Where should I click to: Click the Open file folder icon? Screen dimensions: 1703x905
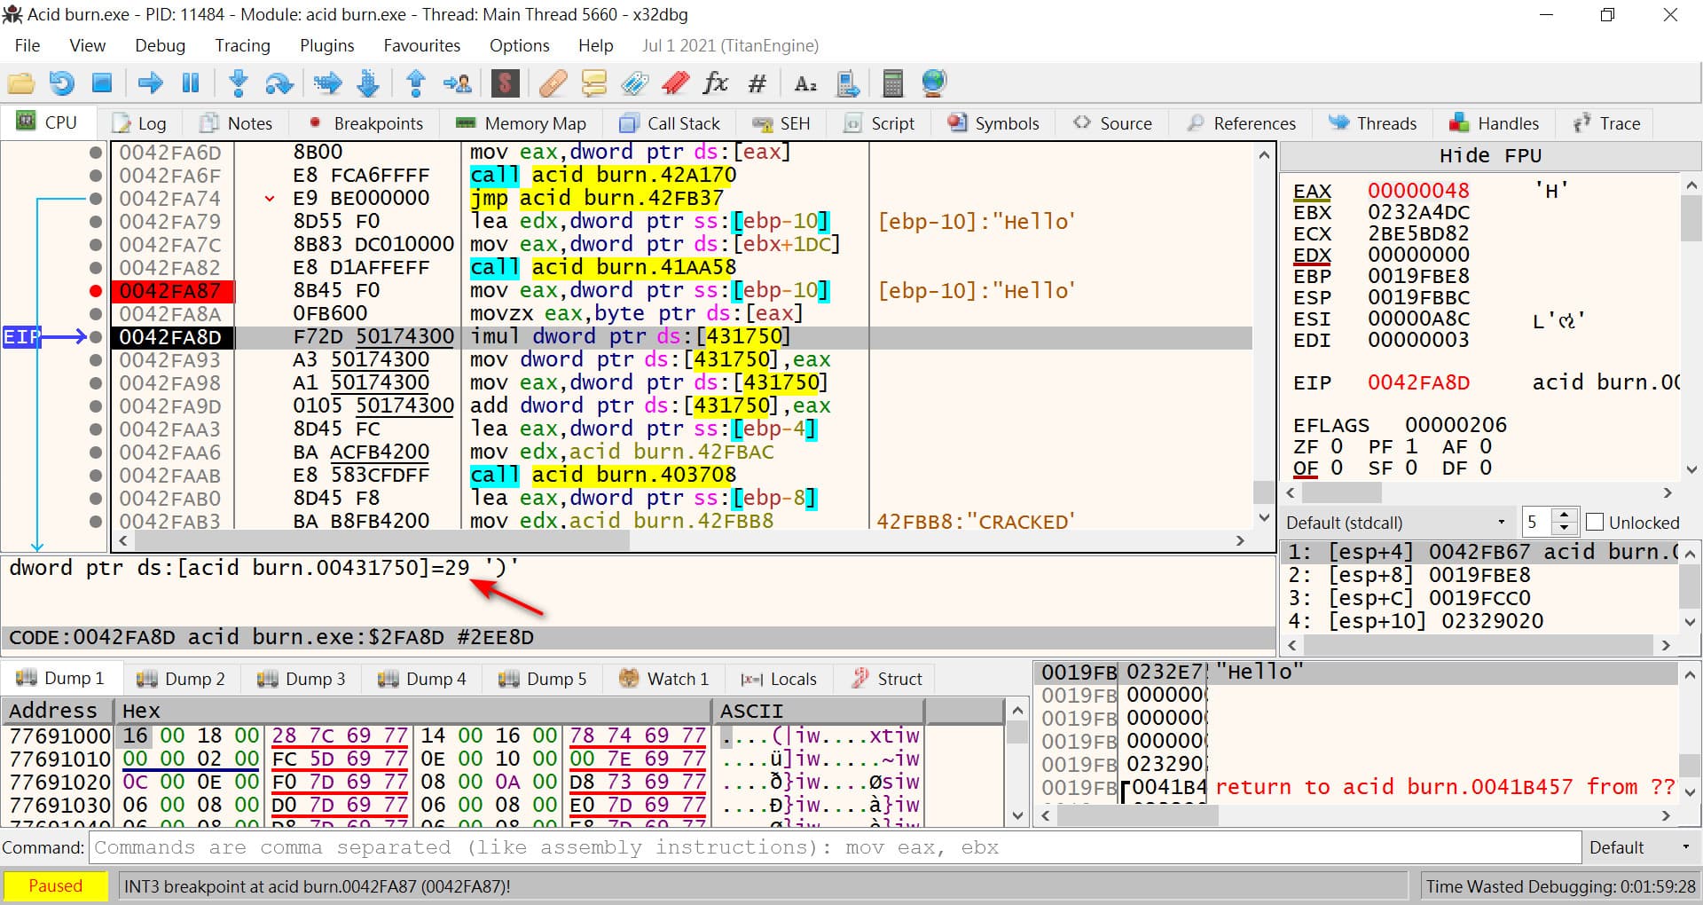[20, 83]
